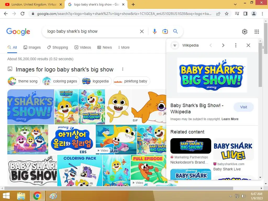The image size is (268, 201).
Task: Open Images for logo baby shark heading
Action: pos(65,69)
